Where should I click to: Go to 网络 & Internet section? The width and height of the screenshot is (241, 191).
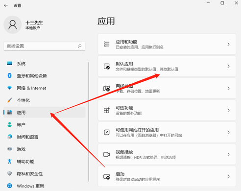tap(45, 88)
